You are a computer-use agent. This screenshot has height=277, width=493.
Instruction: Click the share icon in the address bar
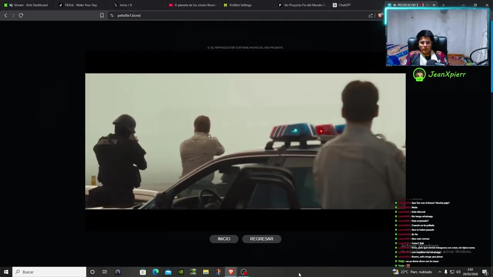coord(371,15)
